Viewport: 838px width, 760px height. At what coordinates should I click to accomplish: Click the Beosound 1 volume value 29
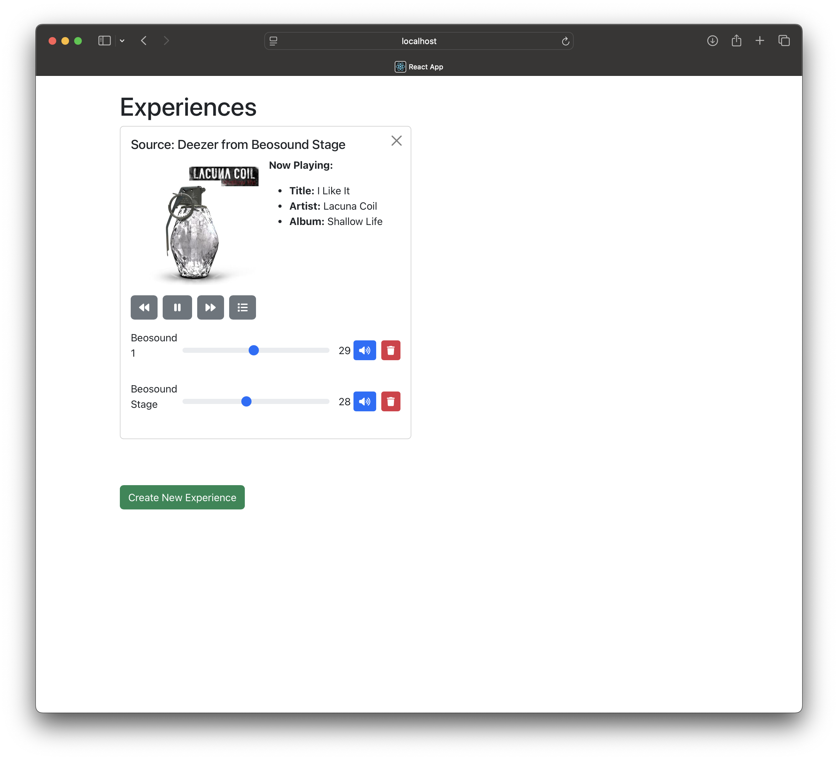point(345,351)
